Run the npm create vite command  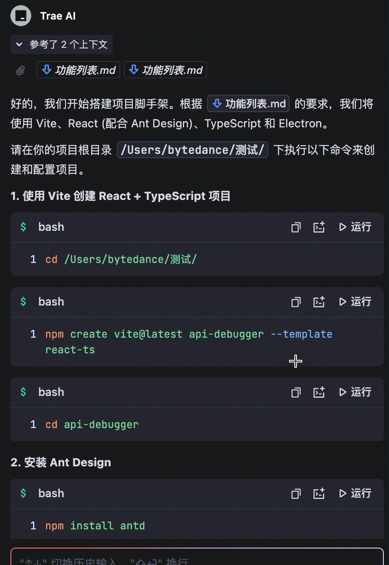point(355,302)
